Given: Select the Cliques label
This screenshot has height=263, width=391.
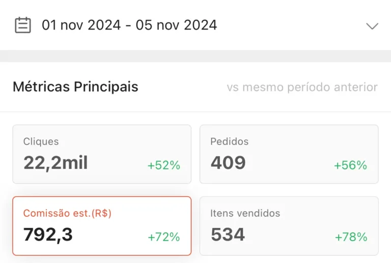Looking at the screenshot, I should (x=41, y=141).
